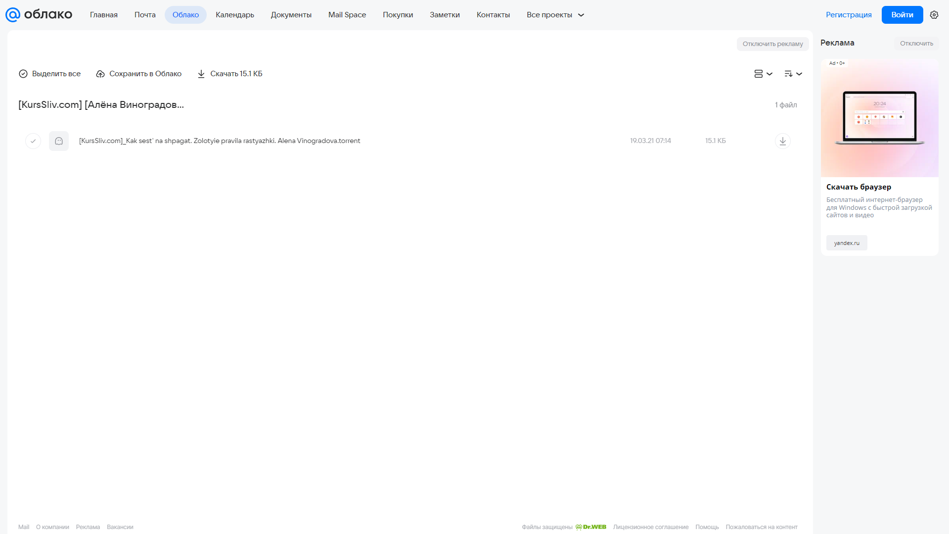
Task: Click the Mail.ru Облако logo
Action: [x=39, y=15]
